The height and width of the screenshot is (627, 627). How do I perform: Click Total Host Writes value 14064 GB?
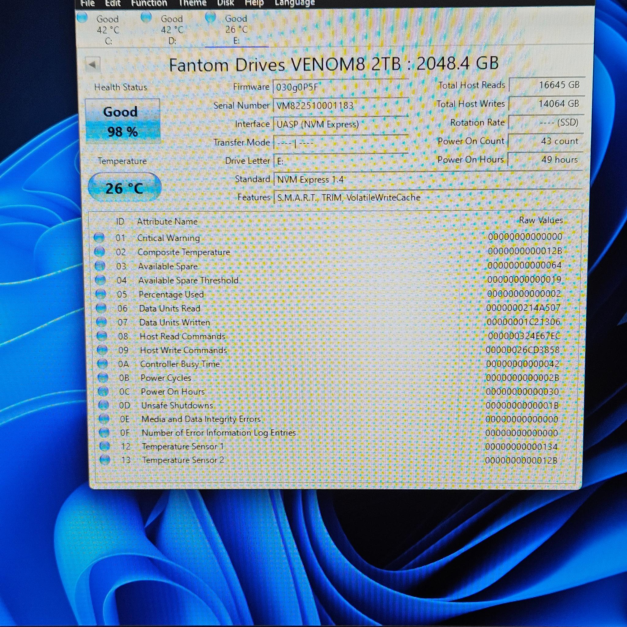coord(547,104)
